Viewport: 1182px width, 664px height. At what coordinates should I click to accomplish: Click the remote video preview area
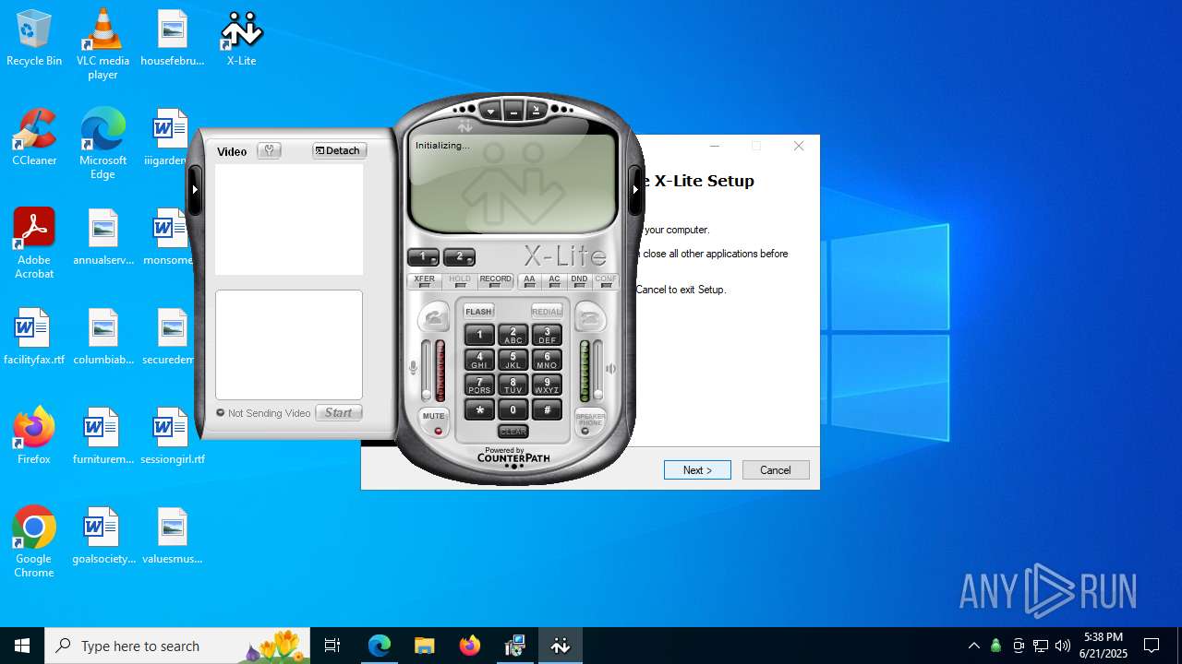pyautogui.click(x=289, y=219)
